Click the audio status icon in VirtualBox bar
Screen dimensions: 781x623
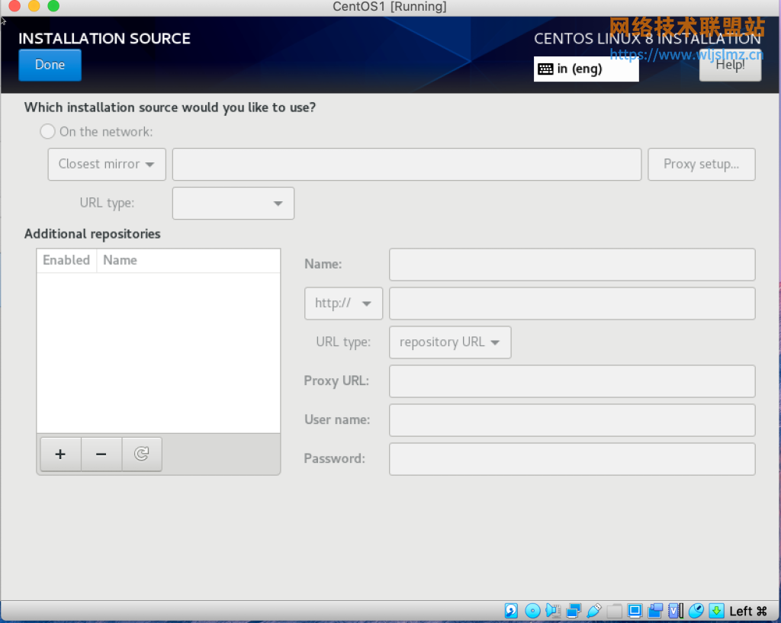point(552,610)
